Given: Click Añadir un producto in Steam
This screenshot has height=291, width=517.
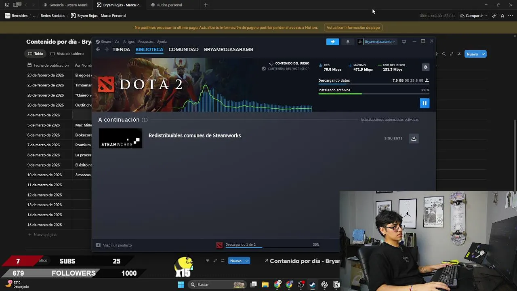Looking at the screenshot, I should pyautogui.click(x=114, y=245).
